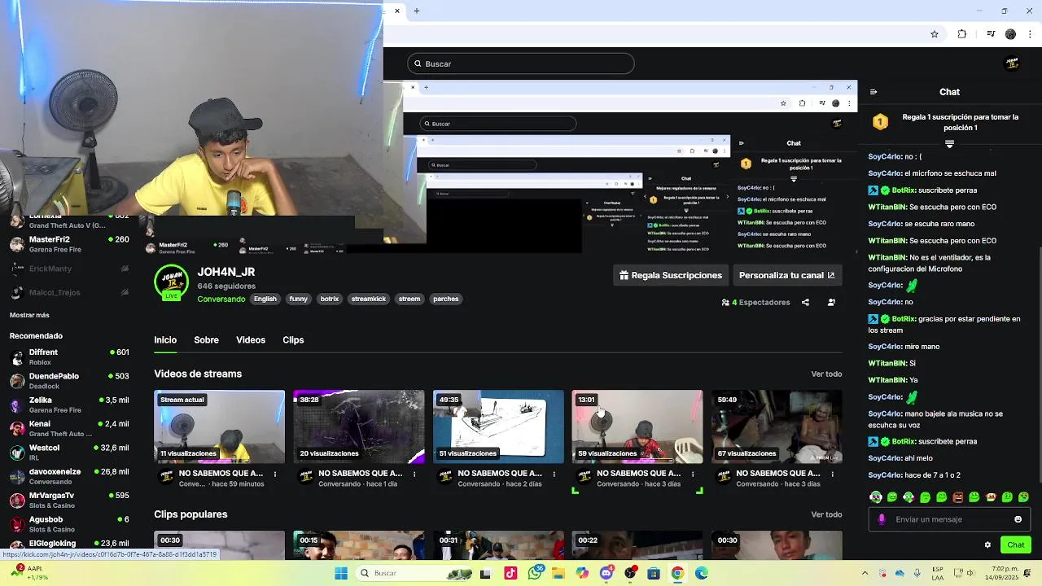Click Ver todo for Clips populares
This screenshot has width=1042, height=586.
point(826,514)
